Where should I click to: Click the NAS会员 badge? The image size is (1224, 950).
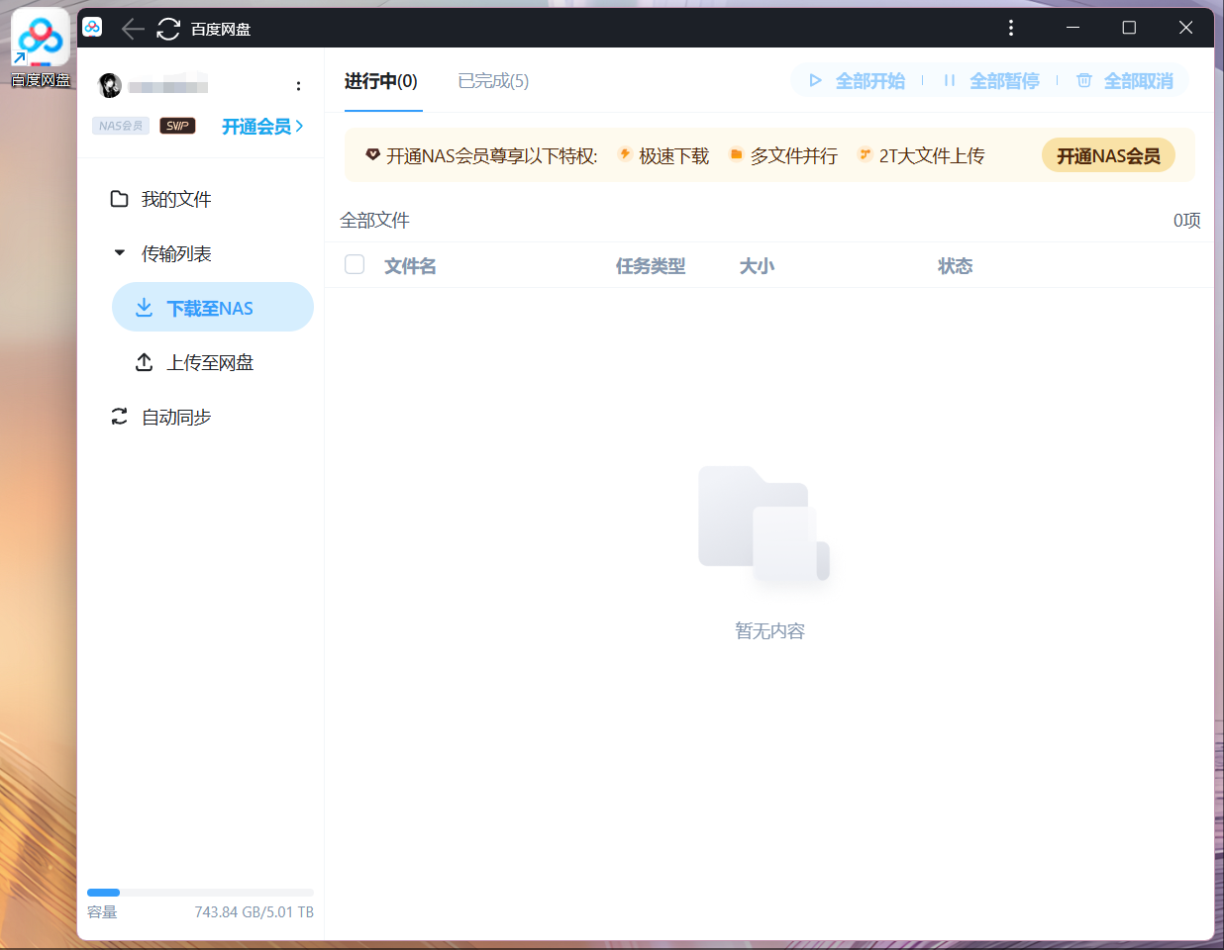pos(121,126)
